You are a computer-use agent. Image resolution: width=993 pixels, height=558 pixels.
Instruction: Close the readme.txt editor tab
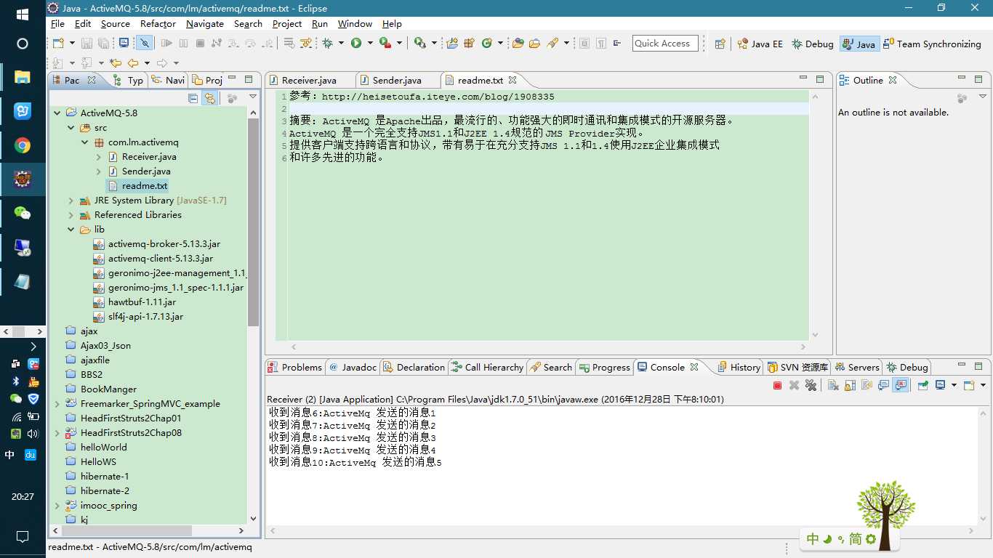tap(512, 80)
